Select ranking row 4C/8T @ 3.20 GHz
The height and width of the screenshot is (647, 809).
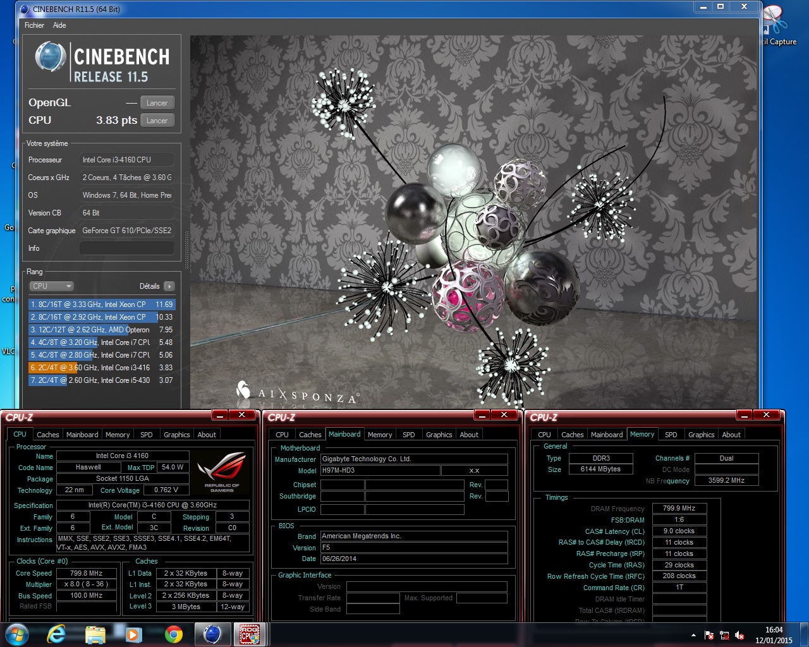[x=101, y=342]
